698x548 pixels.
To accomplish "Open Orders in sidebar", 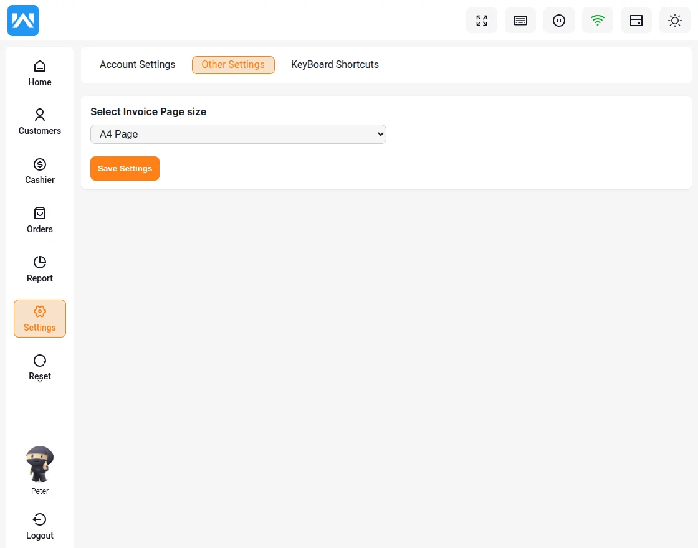I will [x=40, y=220].
